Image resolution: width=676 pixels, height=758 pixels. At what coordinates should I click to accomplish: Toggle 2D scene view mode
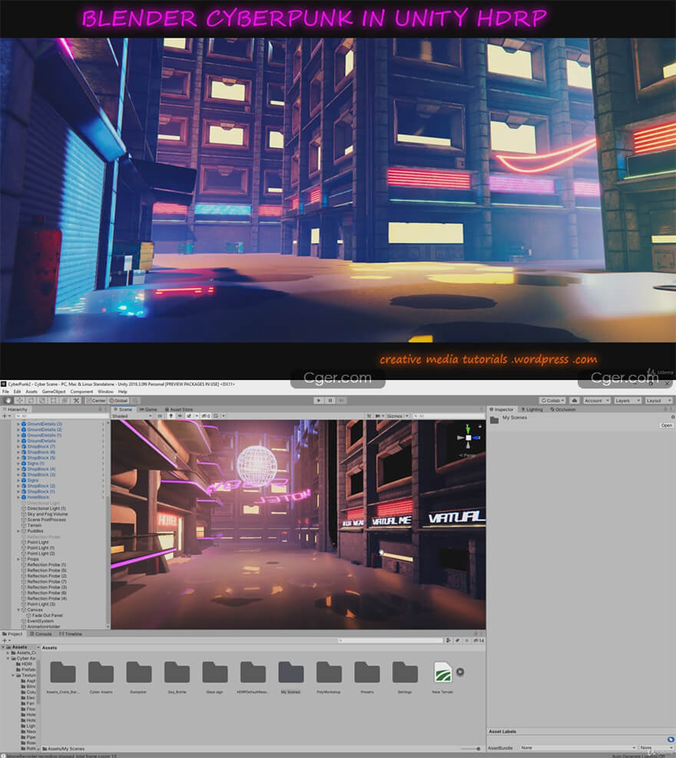(160, 415)
